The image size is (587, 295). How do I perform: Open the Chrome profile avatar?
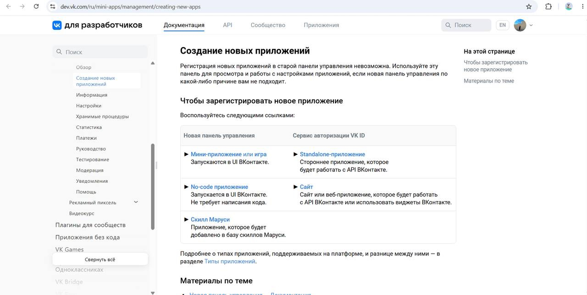569,6
